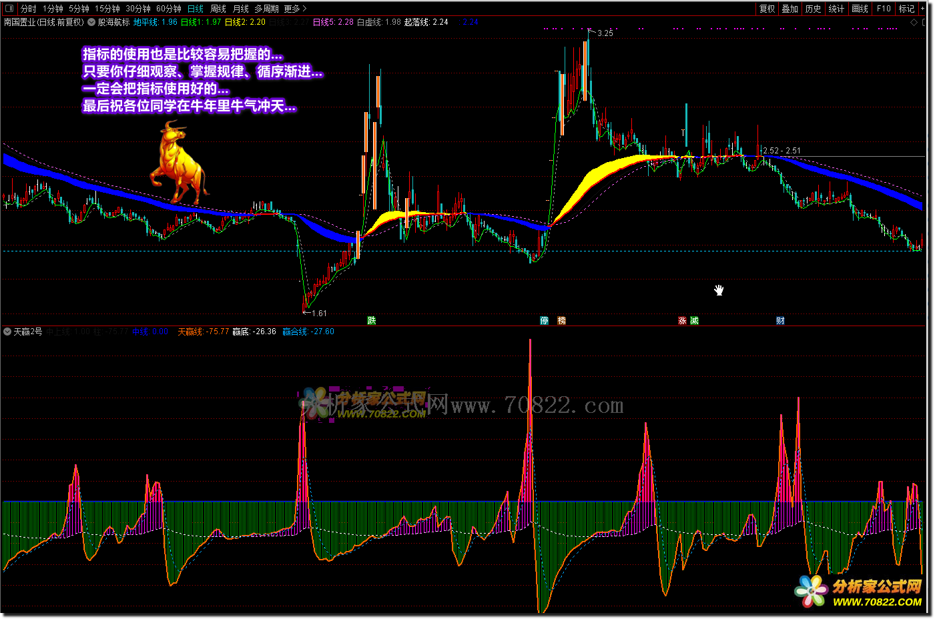The width and height of the screenshot is (935, 619).
Task: Switch to 月线 monthly chart
Action: click(241, 9)
